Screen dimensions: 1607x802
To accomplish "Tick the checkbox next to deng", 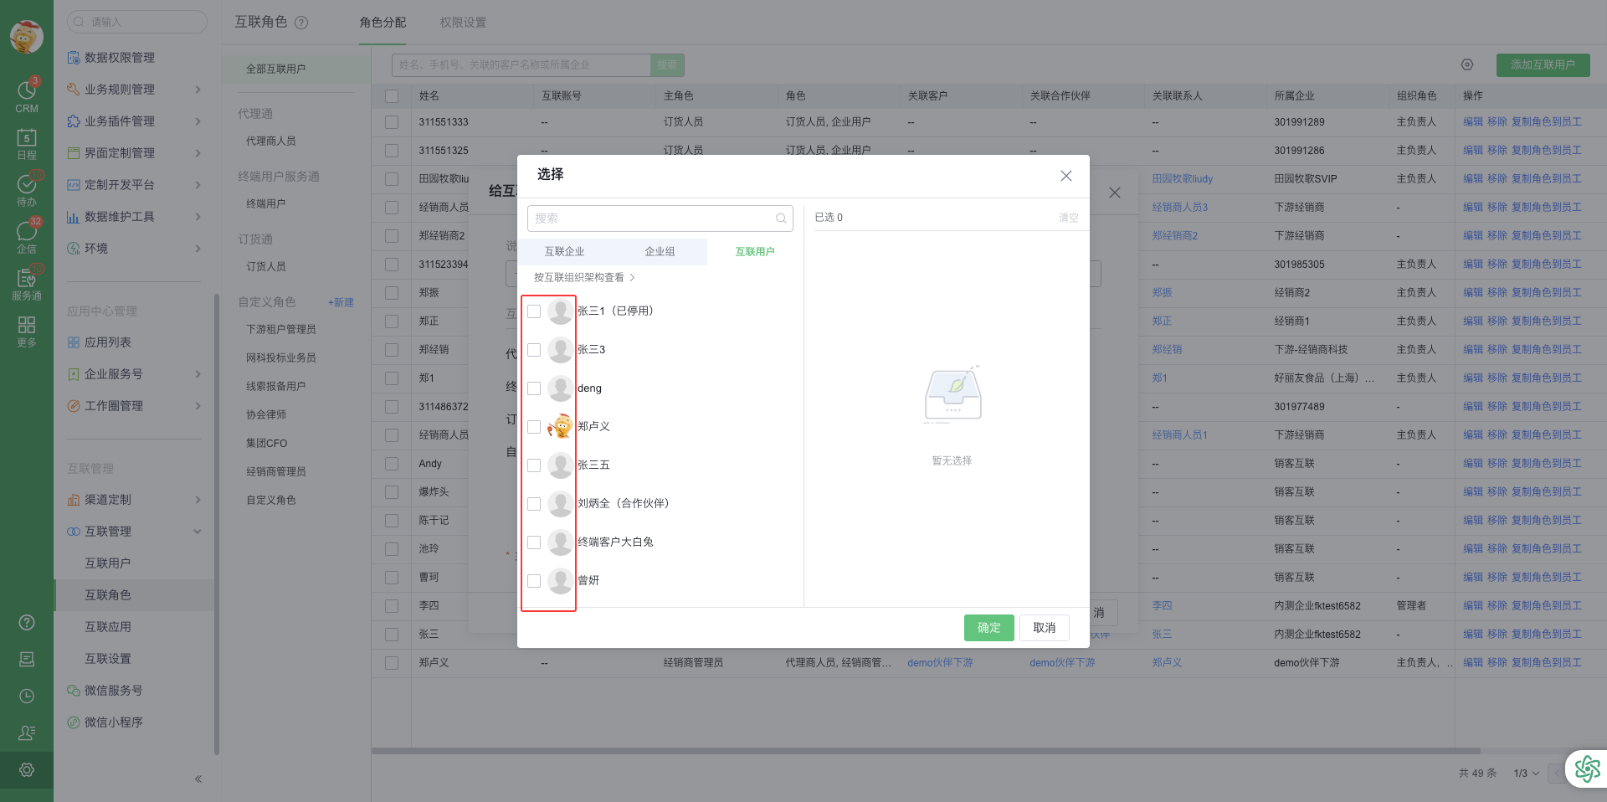I will 534,388.
